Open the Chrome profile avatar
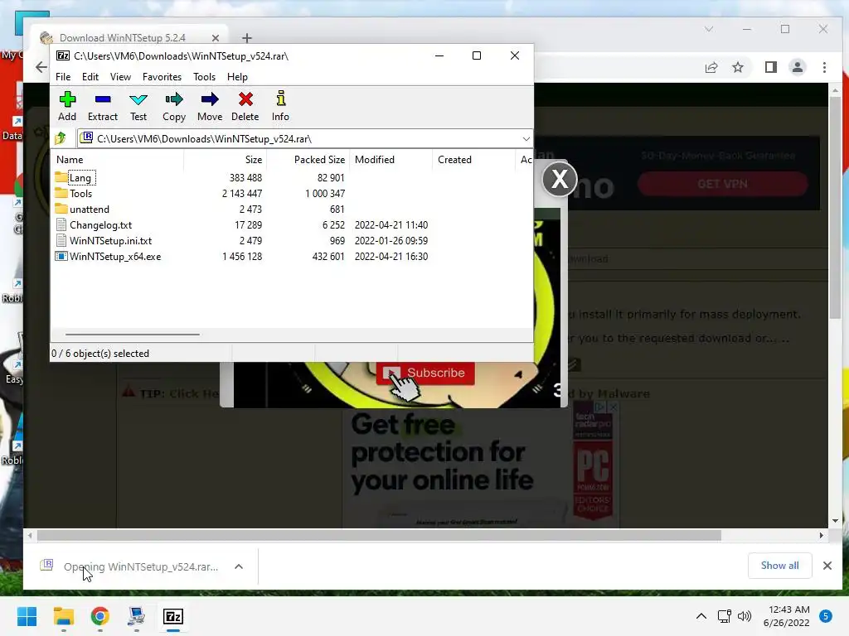The height and width of the screenshot is (636, 849). [x=797, y=67]
